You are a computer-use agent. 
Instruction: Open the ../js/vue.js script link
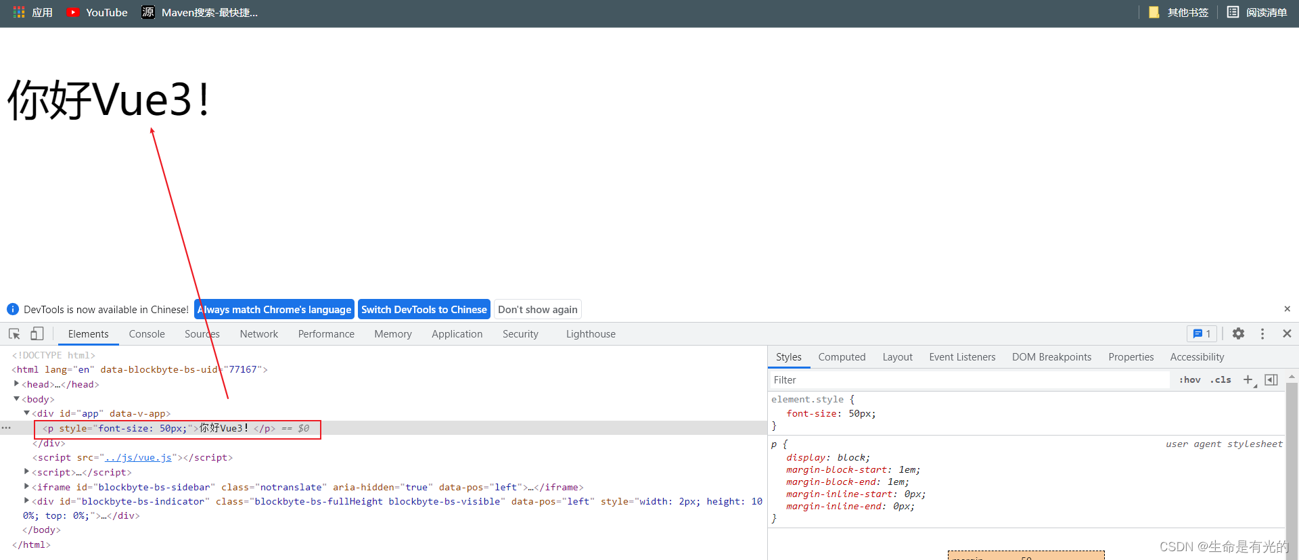[138, 458]
